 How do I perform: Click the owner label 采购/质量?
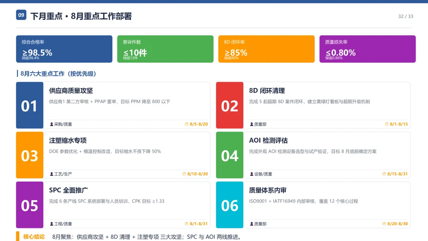pyautogui.click(x=63, y=124)
